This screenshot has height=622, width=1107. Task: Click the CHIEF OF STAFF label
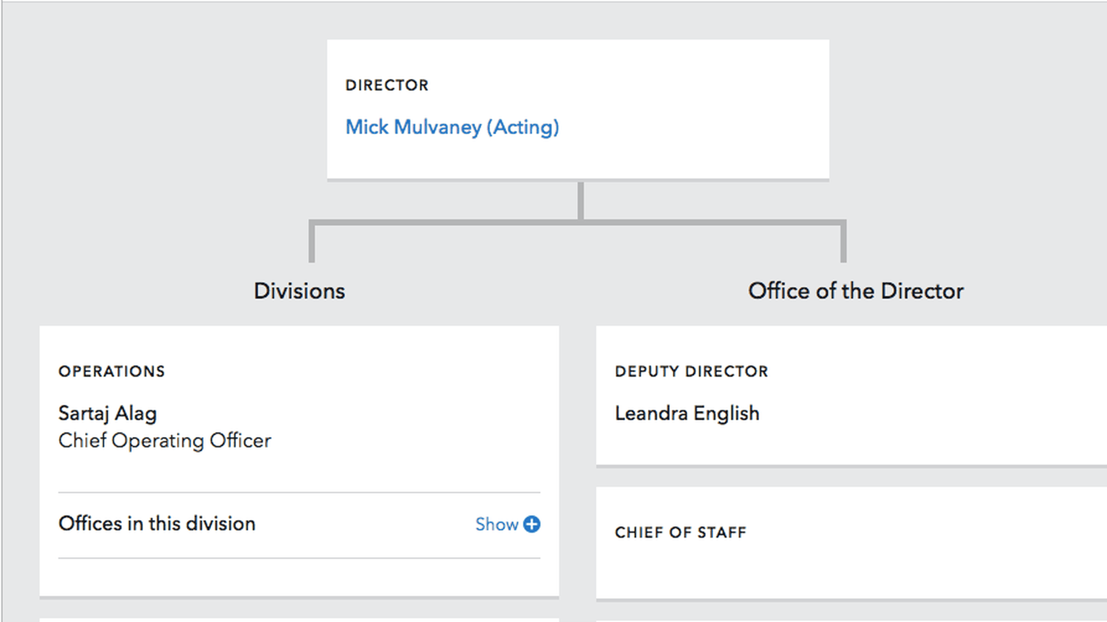[680, 532]
